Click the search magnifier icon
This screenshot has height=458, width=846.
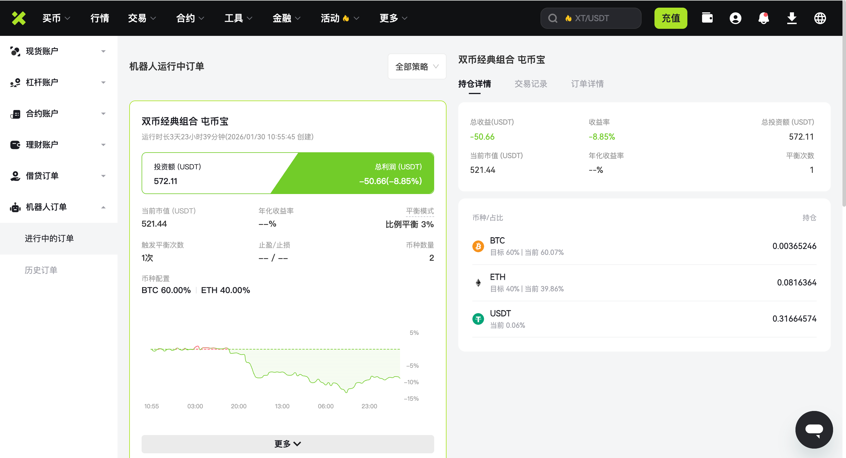tap(553, 18)
